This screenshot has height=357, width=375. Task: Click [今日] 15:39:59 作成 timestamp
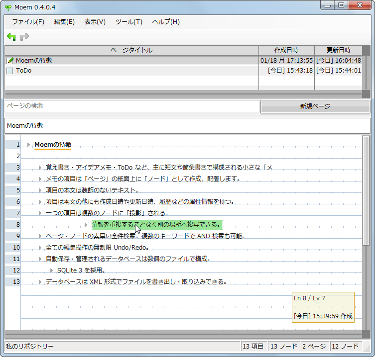pyautogui.click(x=323, y=316)
